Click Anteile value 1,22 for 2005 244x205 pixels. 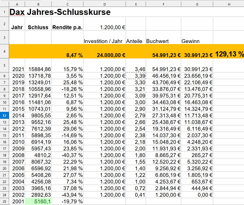(136, 175)
